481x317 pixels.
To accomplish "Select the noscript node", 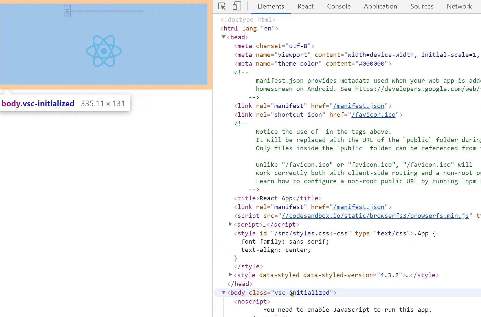I will 252,302.
